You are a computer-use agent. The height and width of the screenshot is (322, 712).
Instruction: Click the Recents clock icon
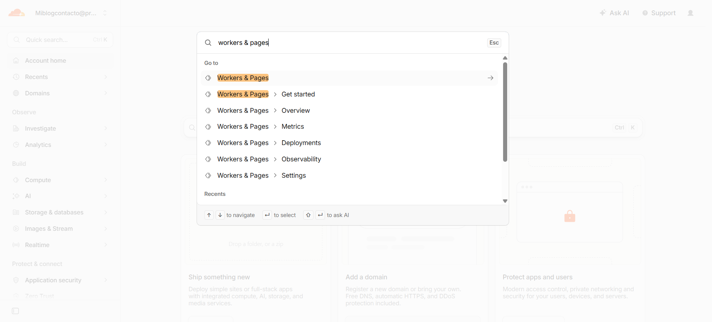click(16, 77)
